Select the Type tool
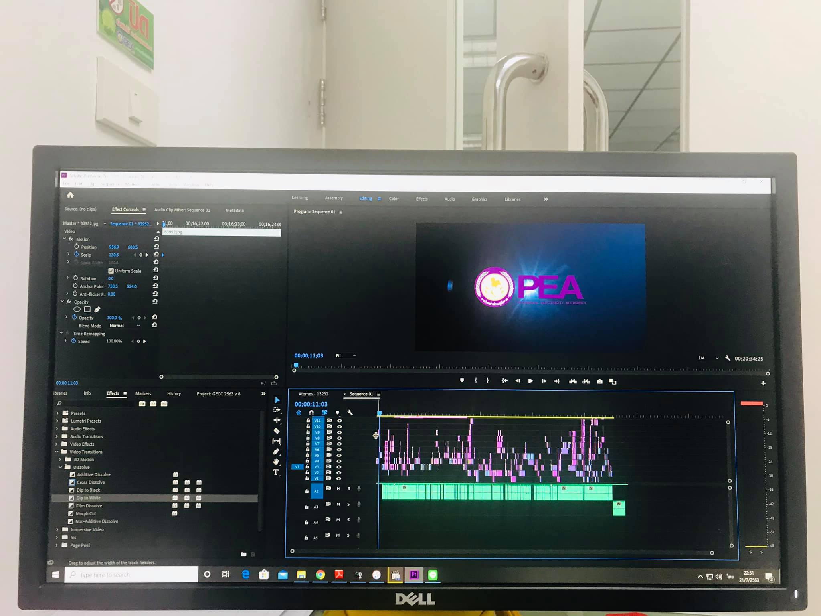821x616 pixels. click(276, 472)
